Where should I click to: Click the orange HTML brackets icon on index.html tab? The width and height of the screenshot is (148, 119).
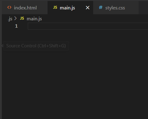coord(9,8)
